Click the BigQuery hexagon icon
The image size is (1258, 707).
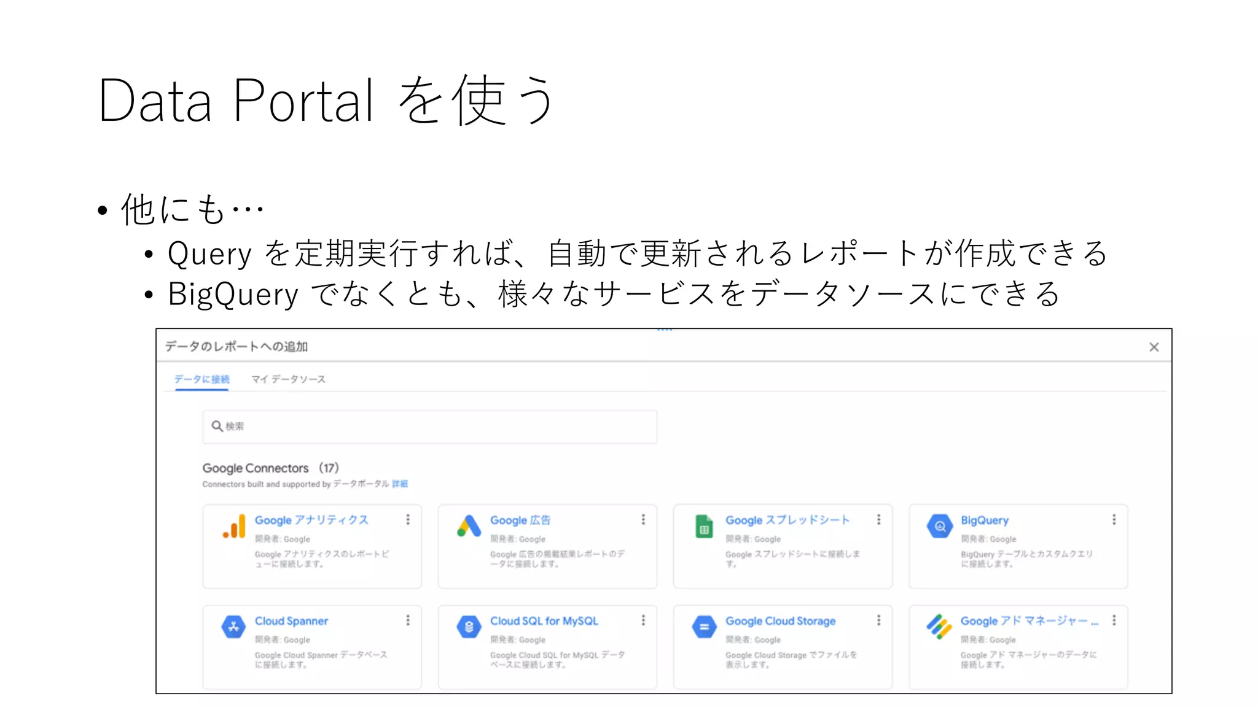(x=939, y=526)
